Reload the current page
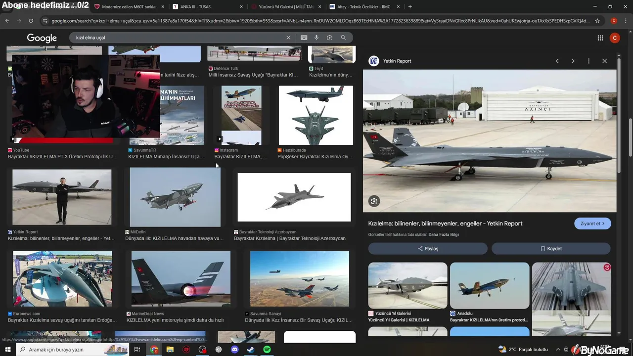 pos(31,21)
